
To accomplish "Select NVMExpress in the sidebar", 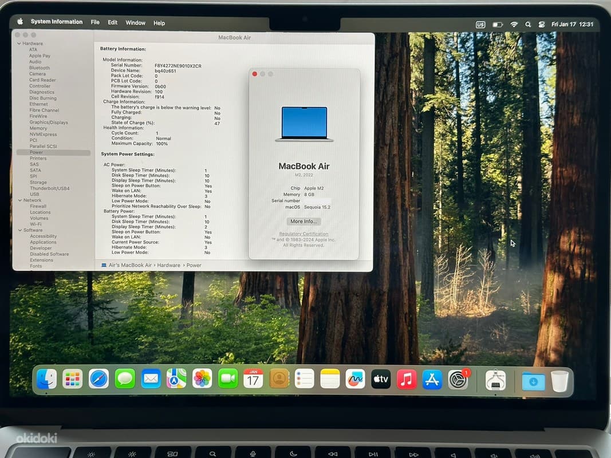I will click(44, 135).
